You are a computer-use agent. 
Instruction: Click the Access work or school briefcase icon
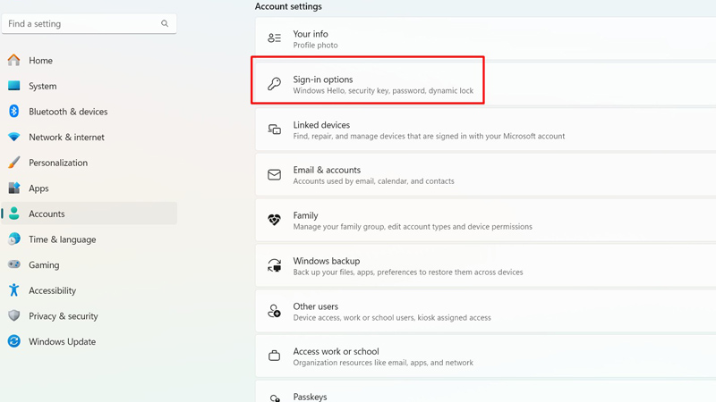274,356
